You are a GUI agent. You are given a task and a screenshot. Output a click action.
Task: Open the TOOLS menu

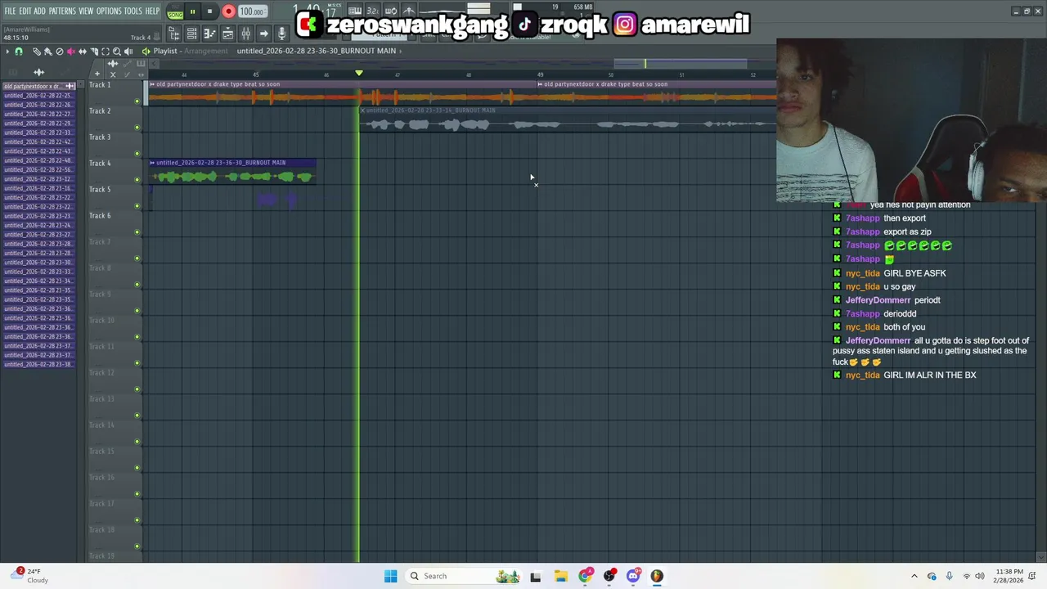[x=133, y=11]
